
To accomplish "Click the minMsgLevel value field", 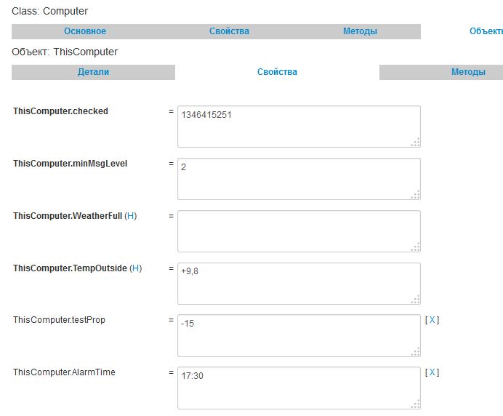I will pyautogui.click(x=298, y=179).
